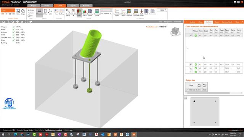Select EPS design type
This screenshot has width=244, height=137.
tap(3, 14)
